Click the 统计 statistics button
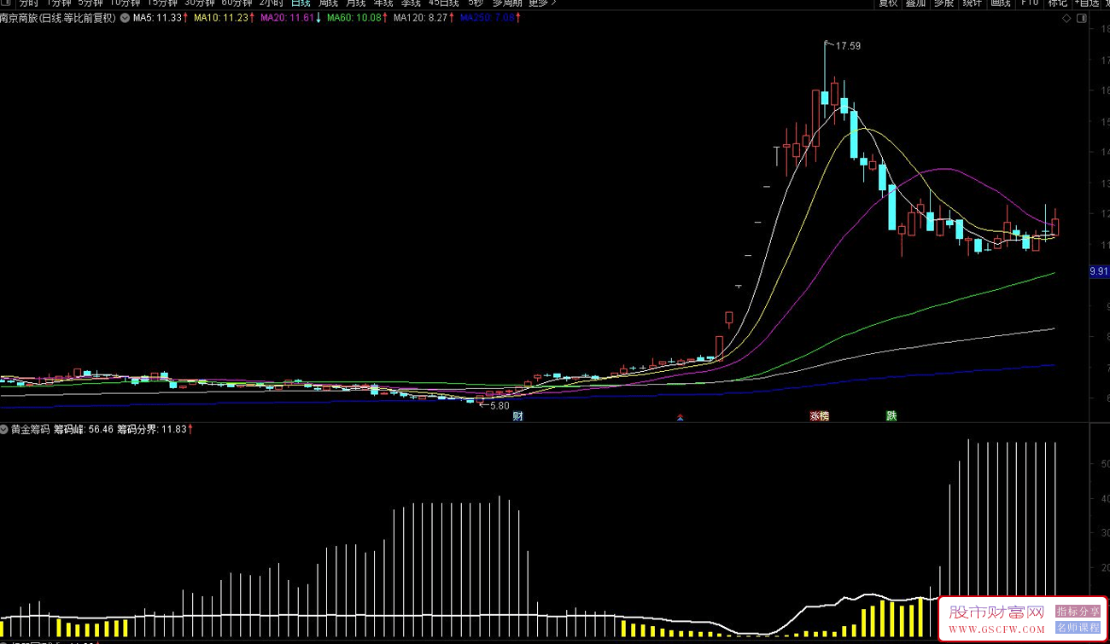 [972, 3]
